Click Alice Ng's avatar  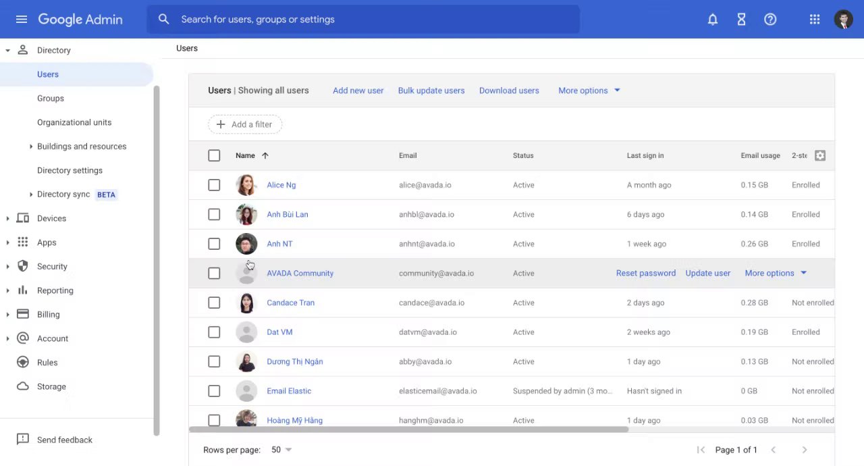246,185
